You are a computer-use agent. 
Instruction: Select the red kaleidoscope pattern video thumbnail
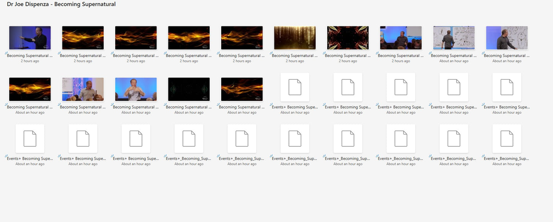[347, 38]
